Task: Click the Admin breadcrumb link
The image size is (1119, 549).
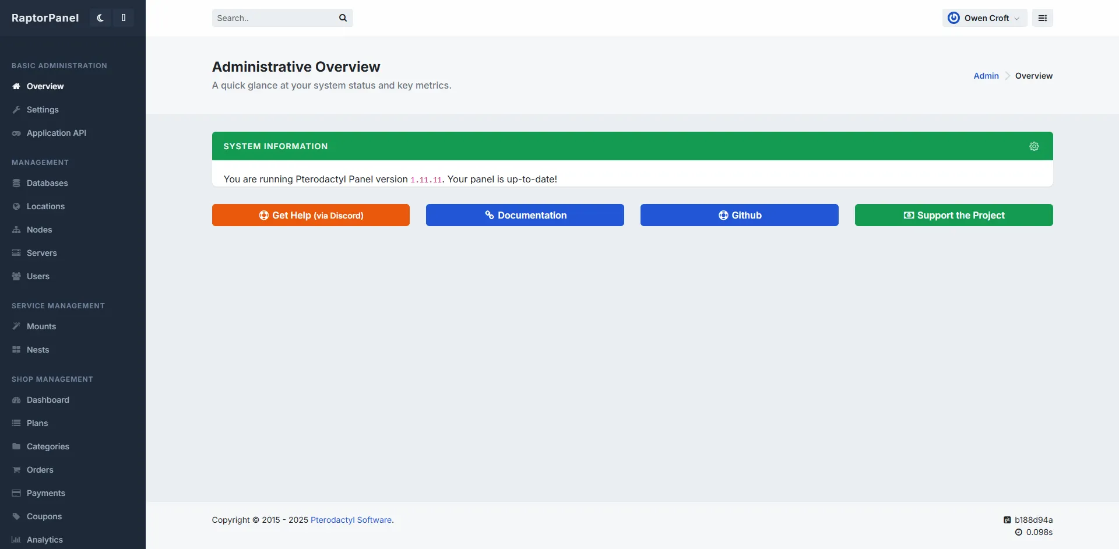Action: (986, 76)
